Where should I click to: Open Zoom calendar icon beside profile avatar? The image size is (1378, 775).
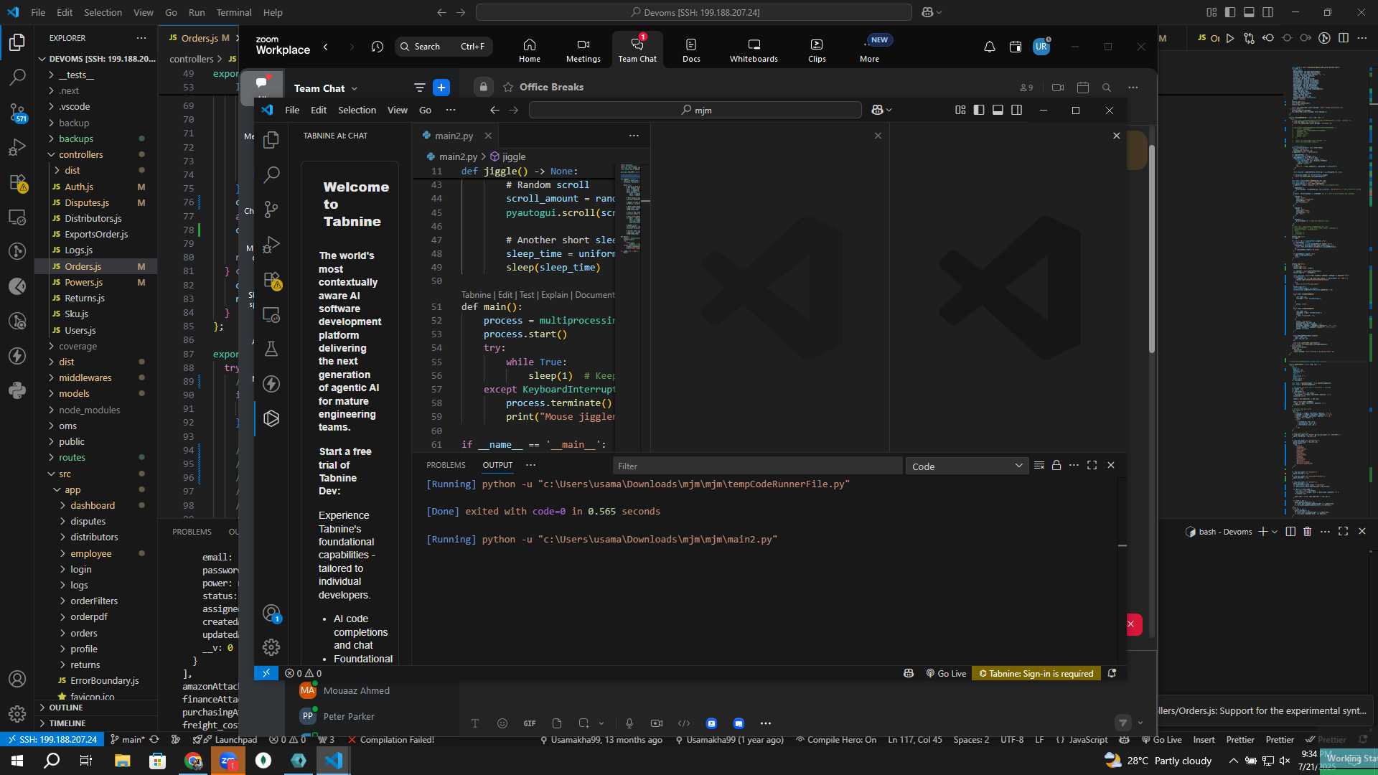(1015, 47)
